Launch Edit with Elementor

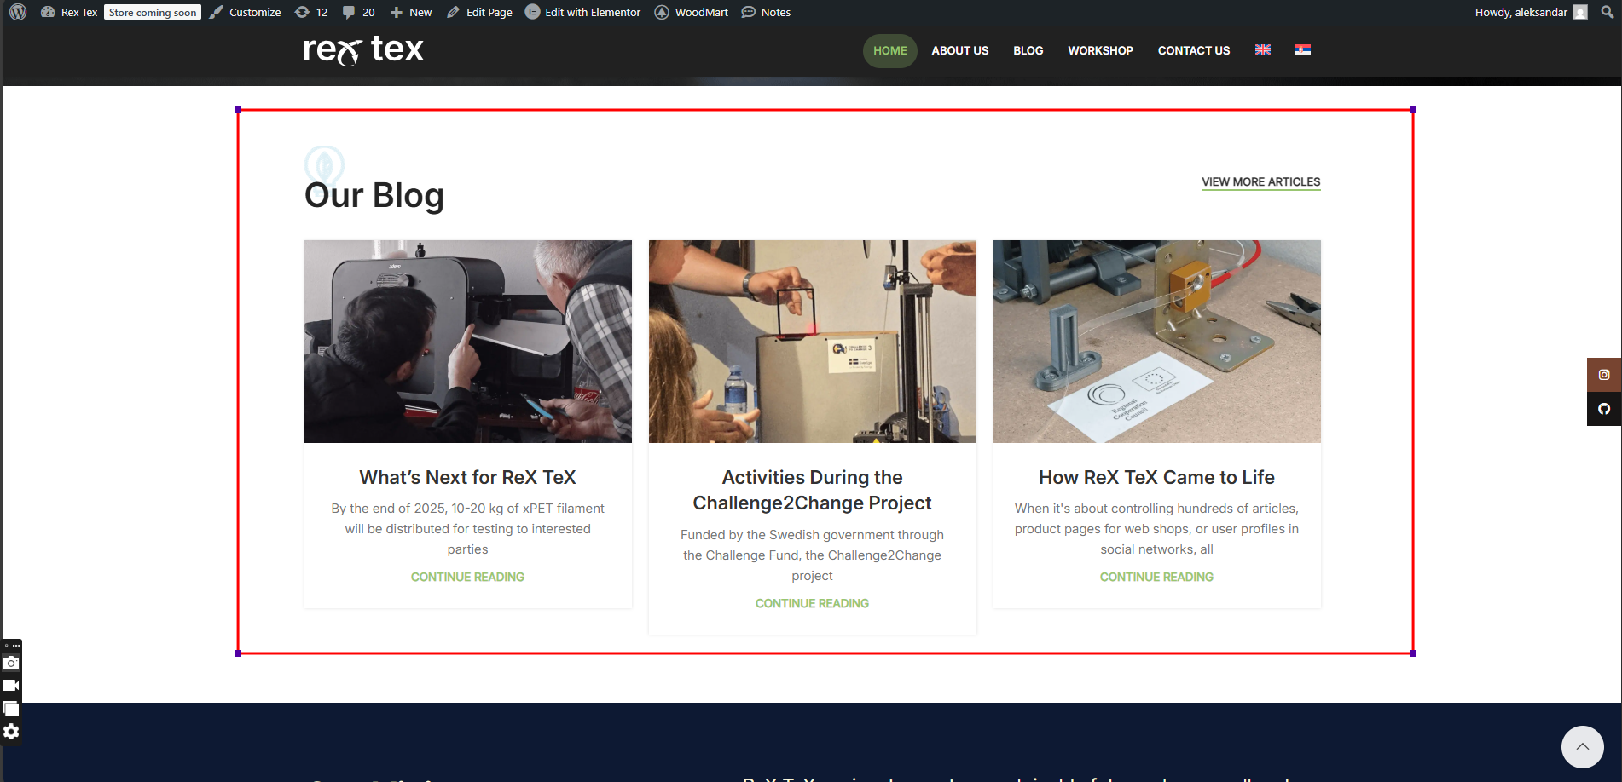(x=583, y=12)
